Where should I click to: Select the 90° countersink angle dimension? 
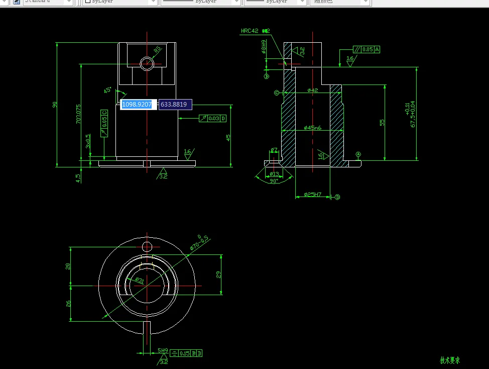coord(274,181)
